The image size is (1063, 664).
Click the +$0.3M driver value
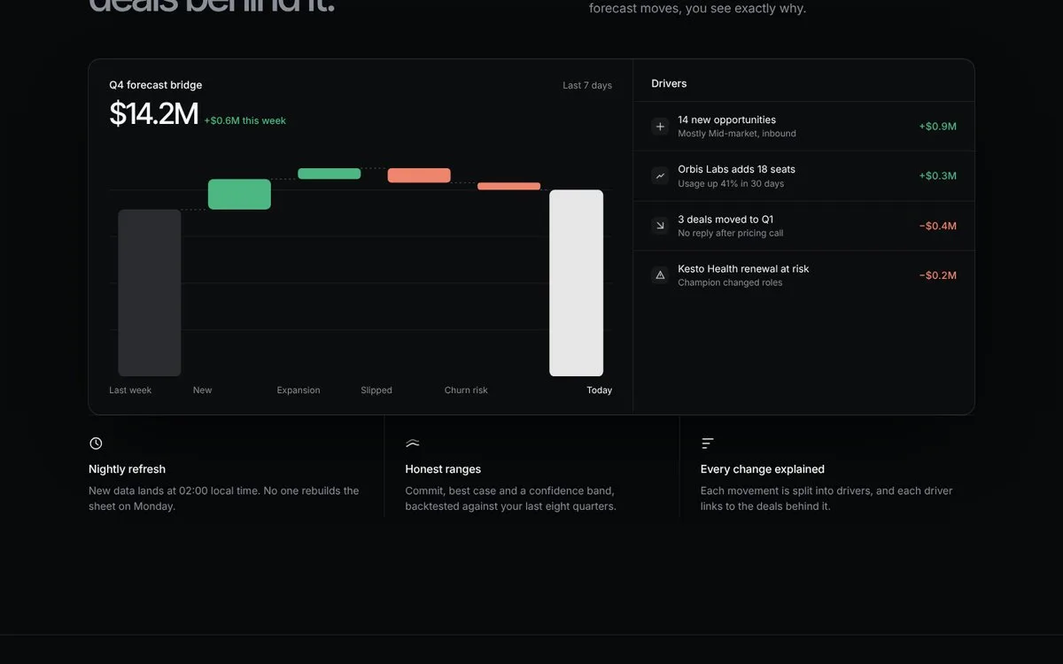937,176
